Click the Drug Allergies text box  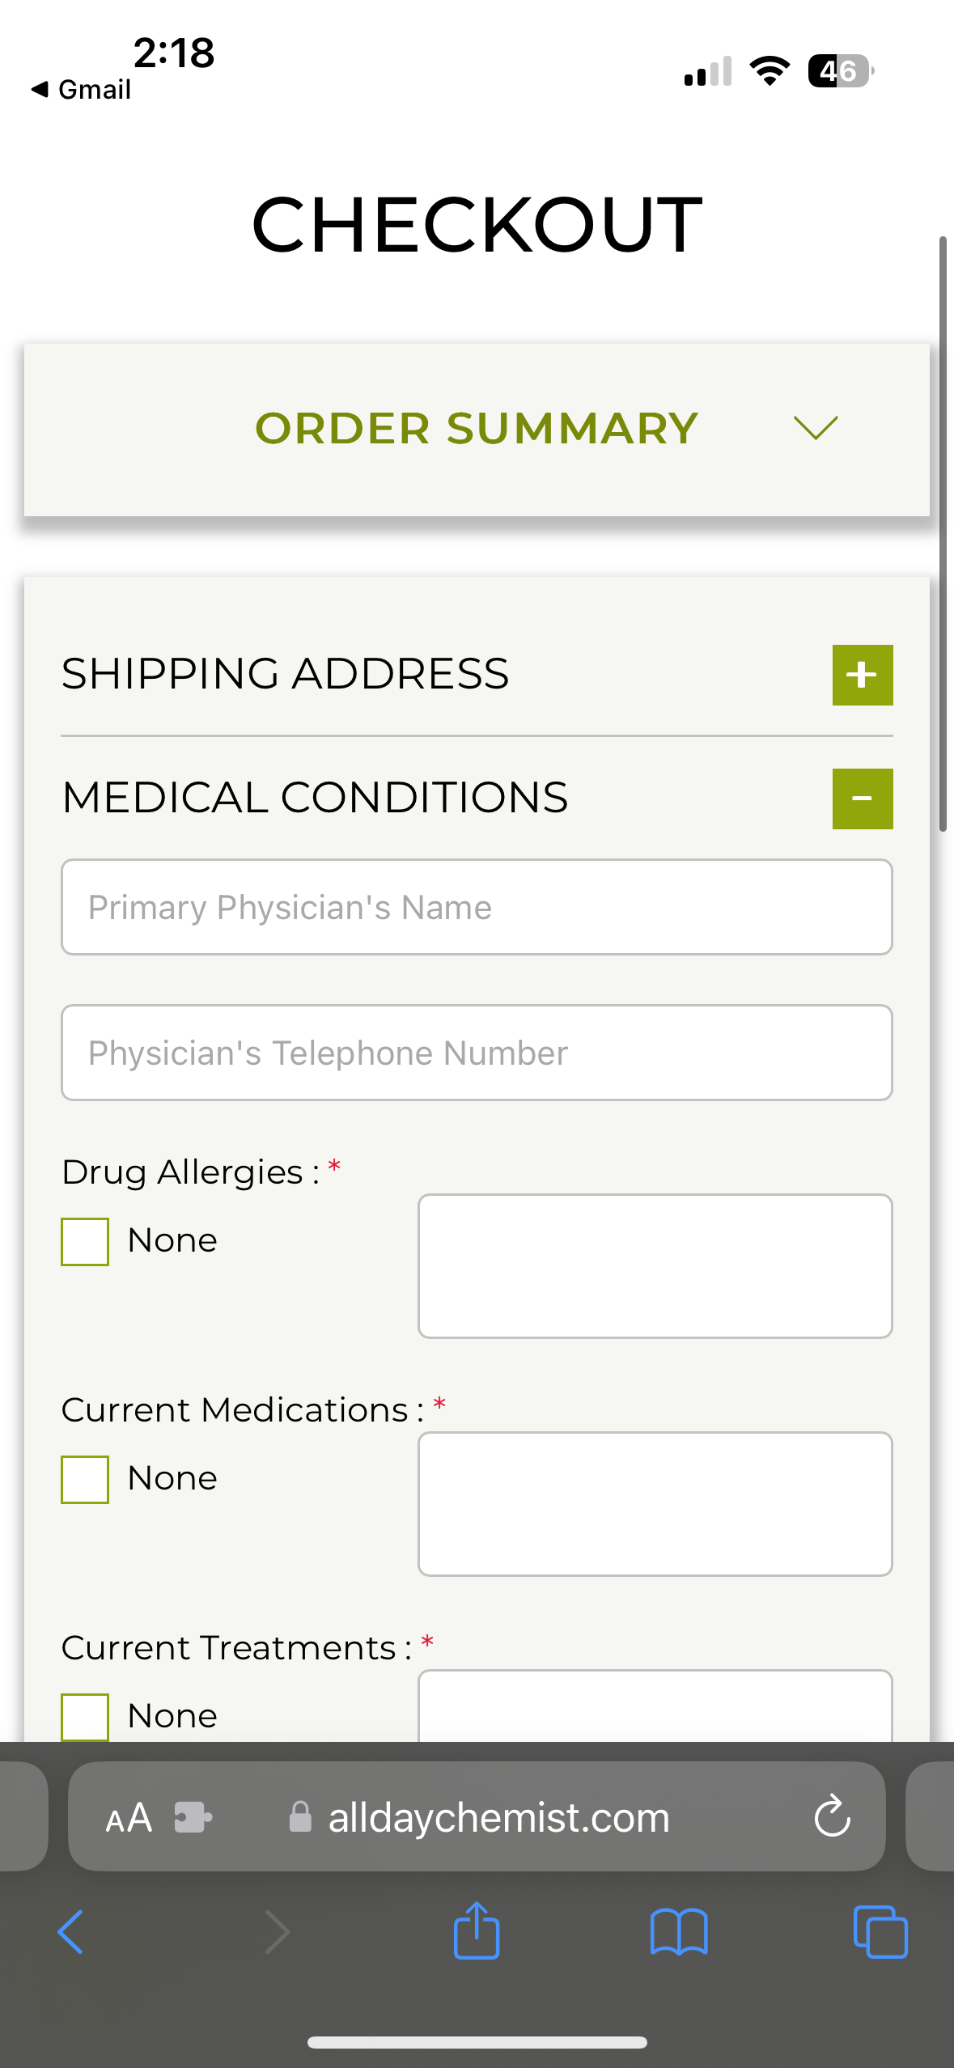655,1265
